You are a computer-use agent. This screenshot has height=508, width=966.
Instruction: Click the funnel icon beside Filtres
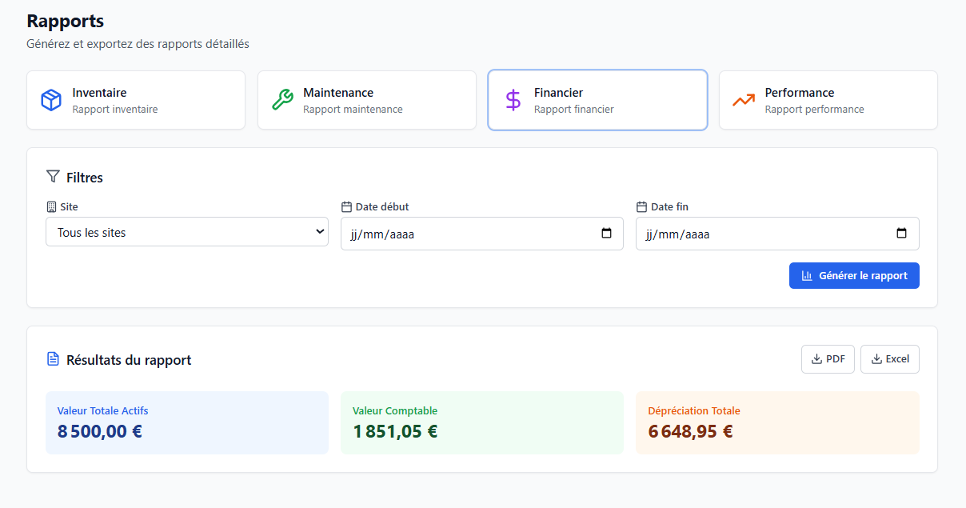point(53,177)
